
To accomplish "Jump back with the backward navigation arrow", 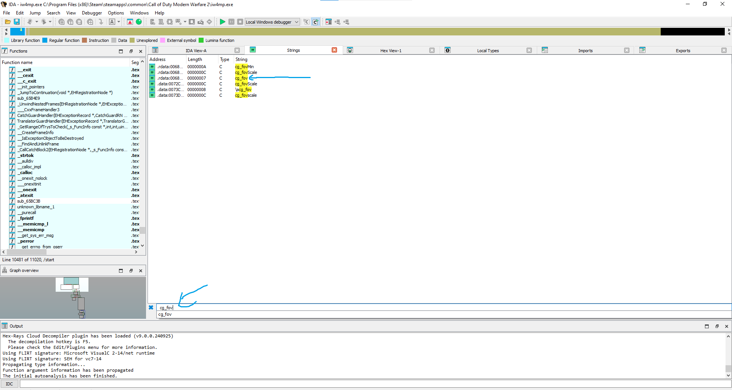I will (30, 22).
